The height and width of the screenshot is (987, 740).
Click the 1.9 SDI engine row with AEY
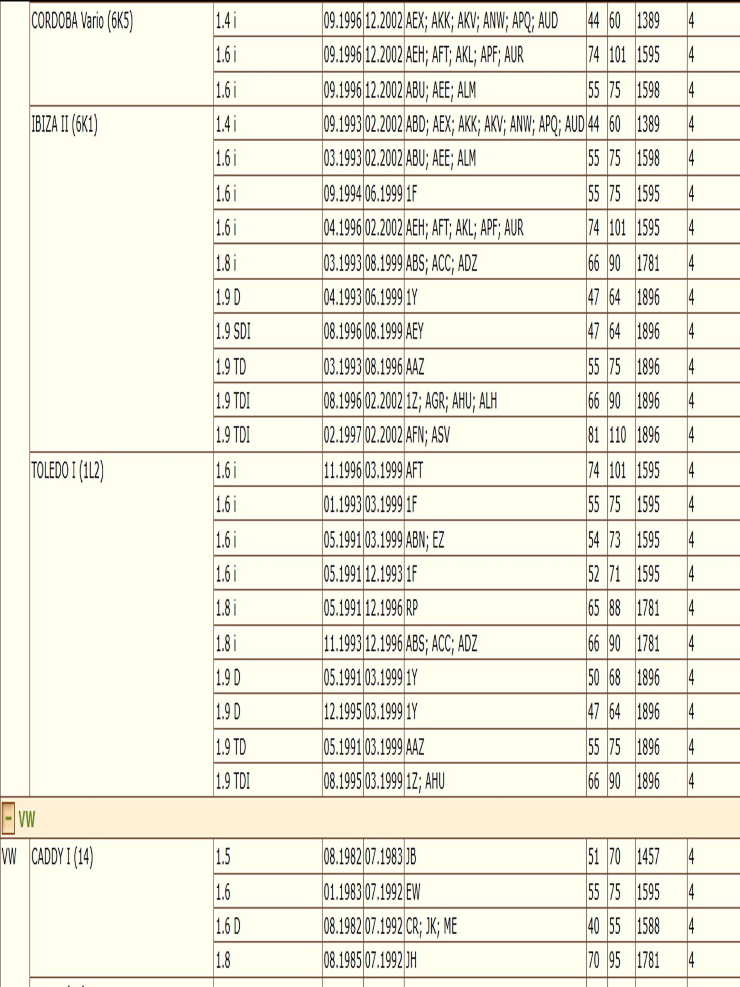pyautogui.click(x=233, y=332)
